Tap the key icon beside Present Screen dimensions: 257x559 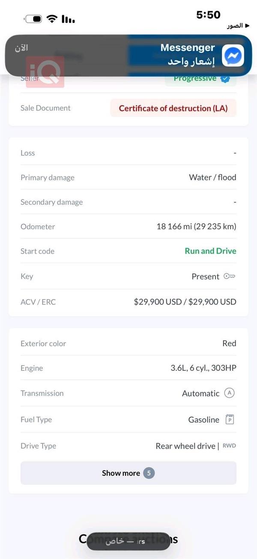[230, 276]
